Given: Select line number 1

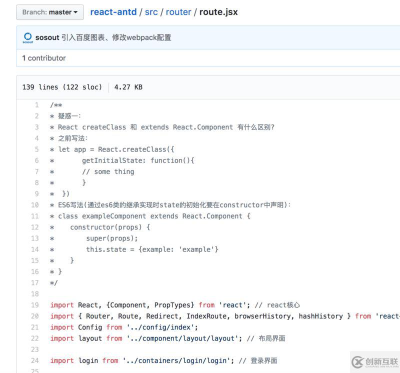Looking at the screenshot, I should coord(37,105).
